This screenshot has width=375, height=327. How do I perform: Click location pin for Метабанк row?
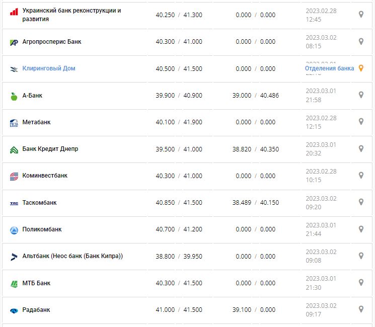coord(361,121)
